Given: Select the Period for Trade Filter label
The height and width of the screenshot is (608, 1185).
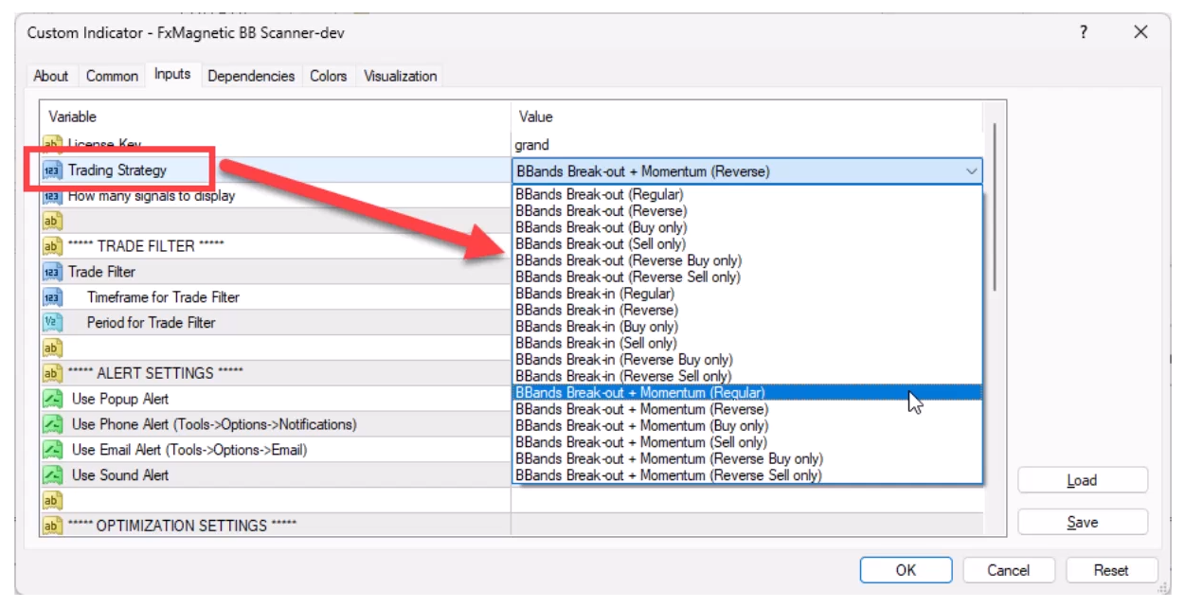Looking at the screenshot, I should [x=151, y=323].
